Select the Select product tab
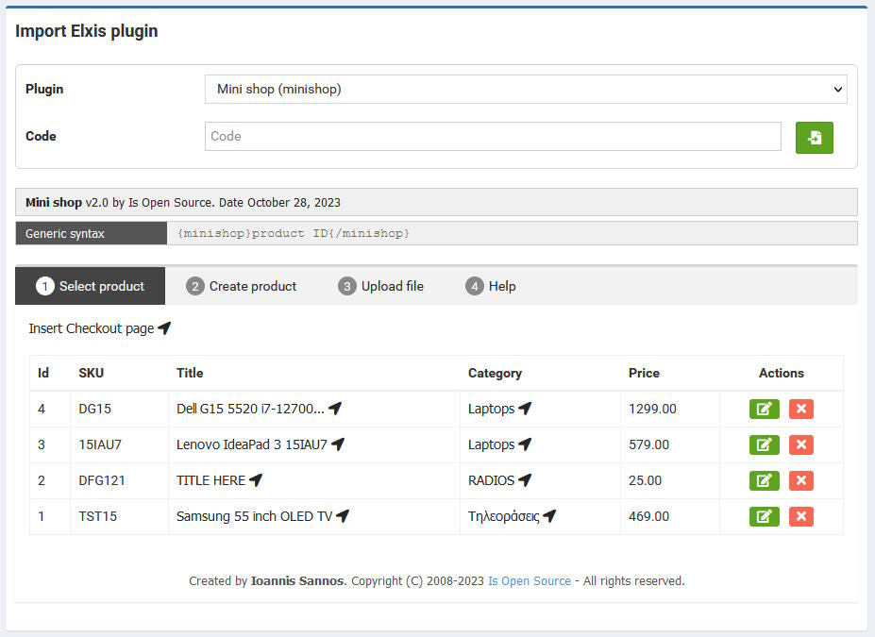The height and width of the screenshot is (637, 875). [91, 286]
